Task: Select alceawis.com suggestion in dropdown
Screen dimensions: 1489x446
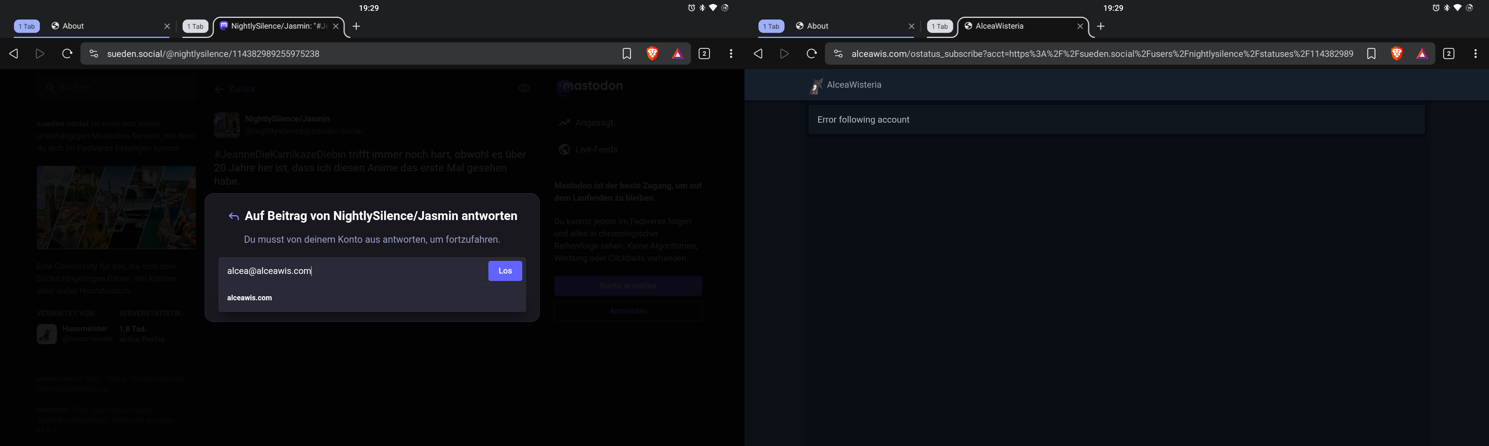Action: coord(250,298)
